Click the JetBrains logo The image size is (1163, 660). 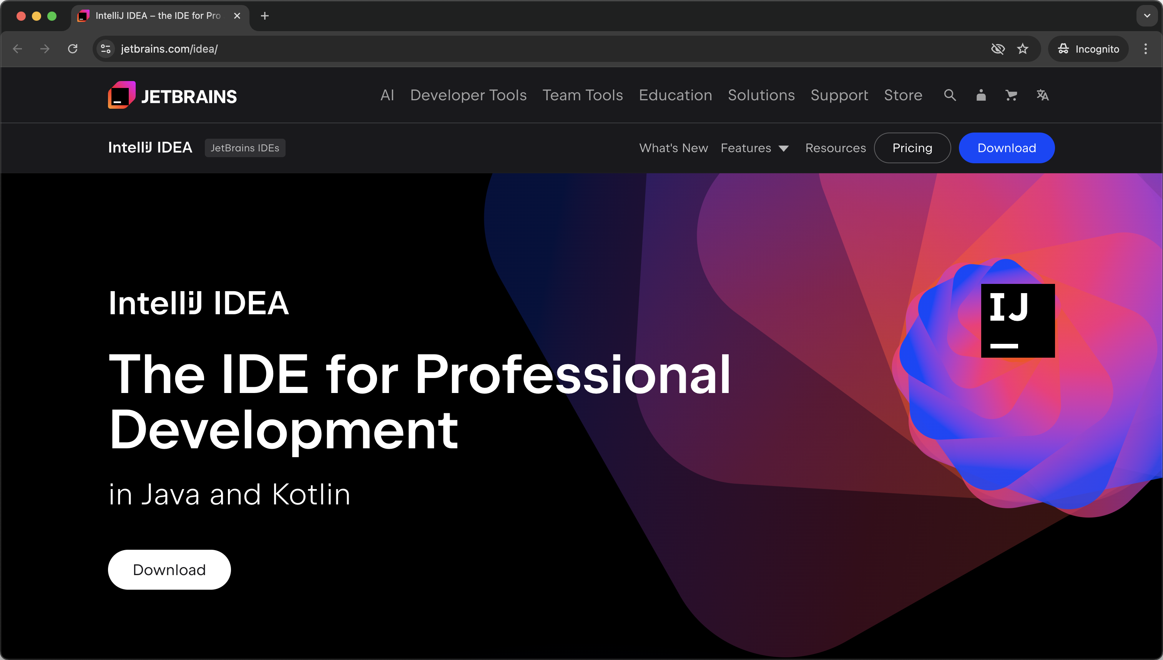172,95
